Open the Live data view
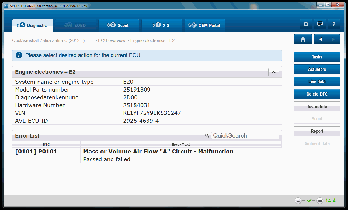The image size is (348, 210). pos(317,82)
